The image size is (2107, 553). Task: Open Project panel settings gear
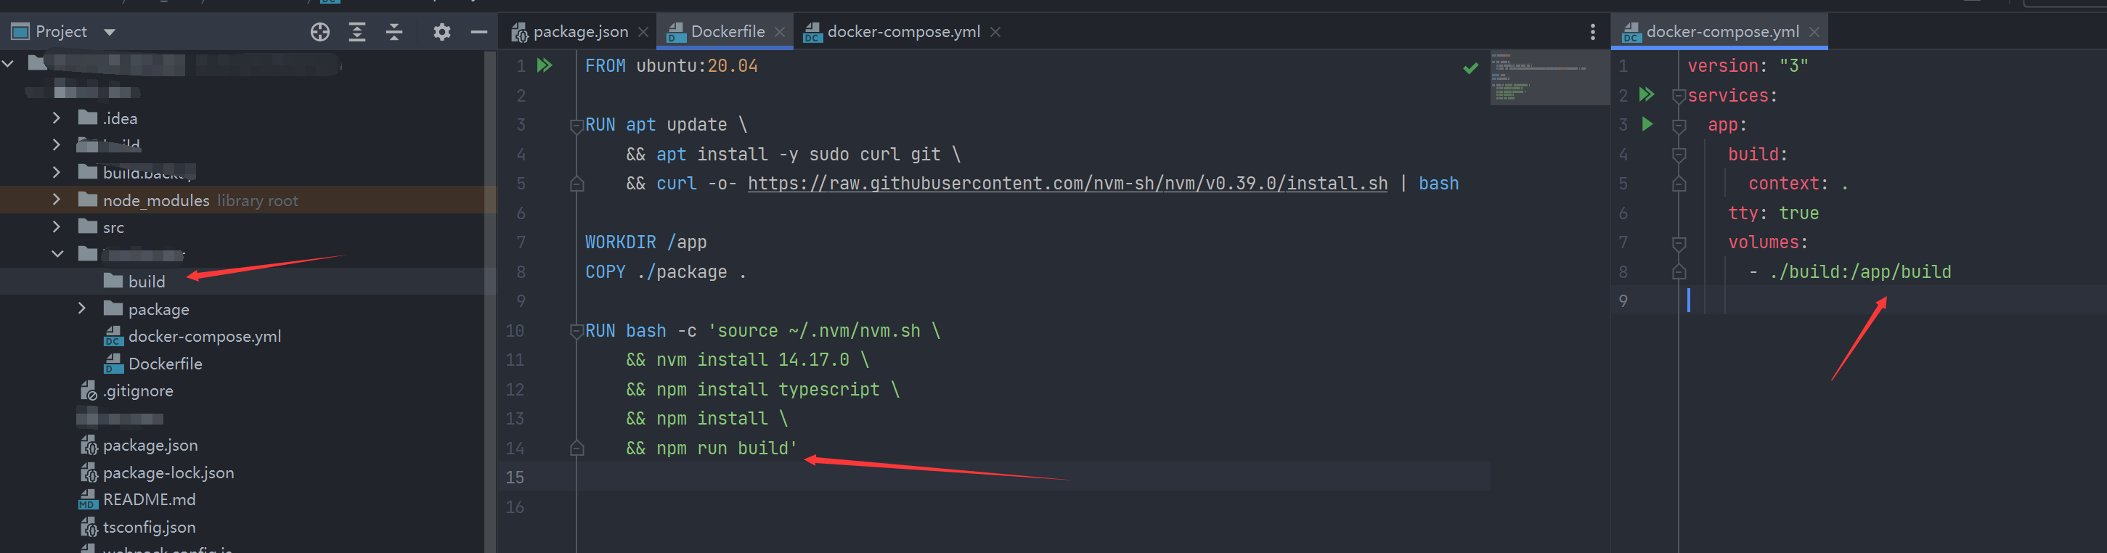point(441,32)
